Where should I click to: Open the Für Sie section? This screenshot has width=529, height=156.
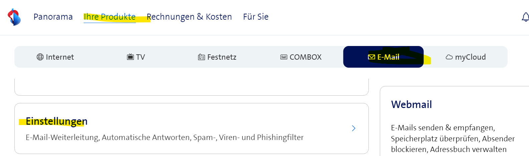[x=256, y=17]
